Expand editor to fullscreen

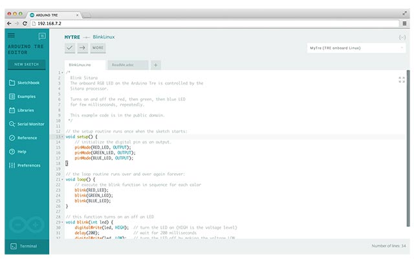pyautogui.click(x=401, y=79)
